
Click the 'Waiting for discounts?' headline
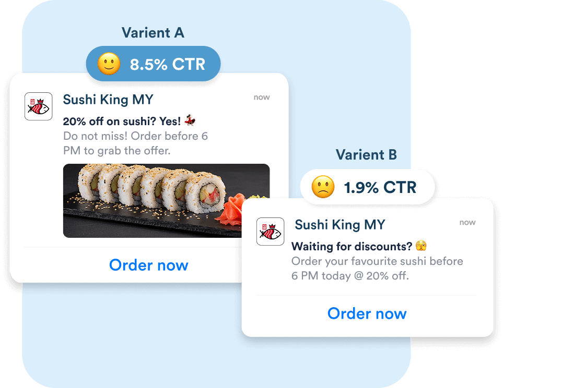point(352,246)
